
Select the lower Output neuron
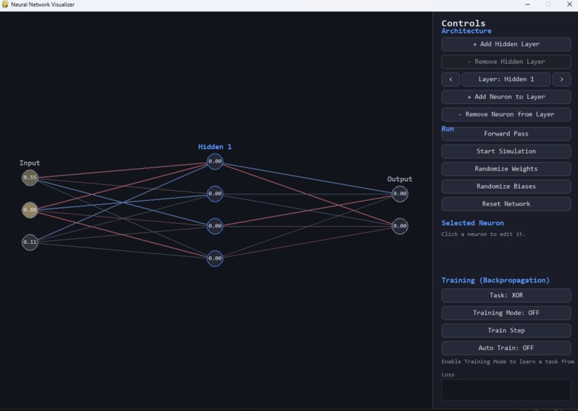click(x=400, y=226)
